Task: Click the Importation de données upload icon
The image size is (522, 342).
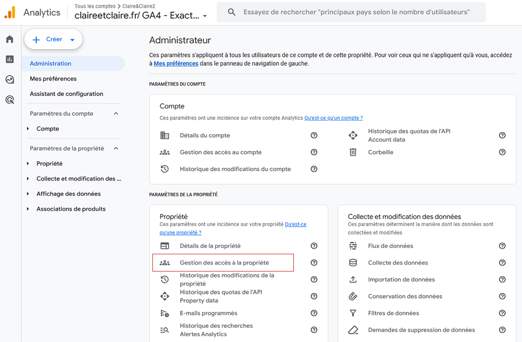Action: pyautogui.click(x=353, y=279)
